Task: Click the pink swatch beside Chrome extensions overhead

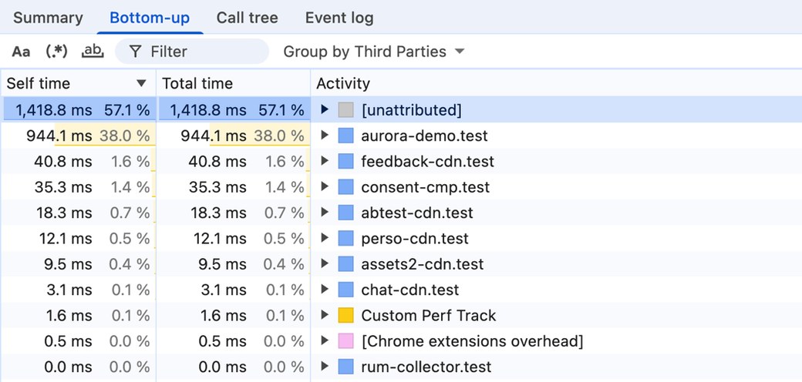Action: (345, 340)
